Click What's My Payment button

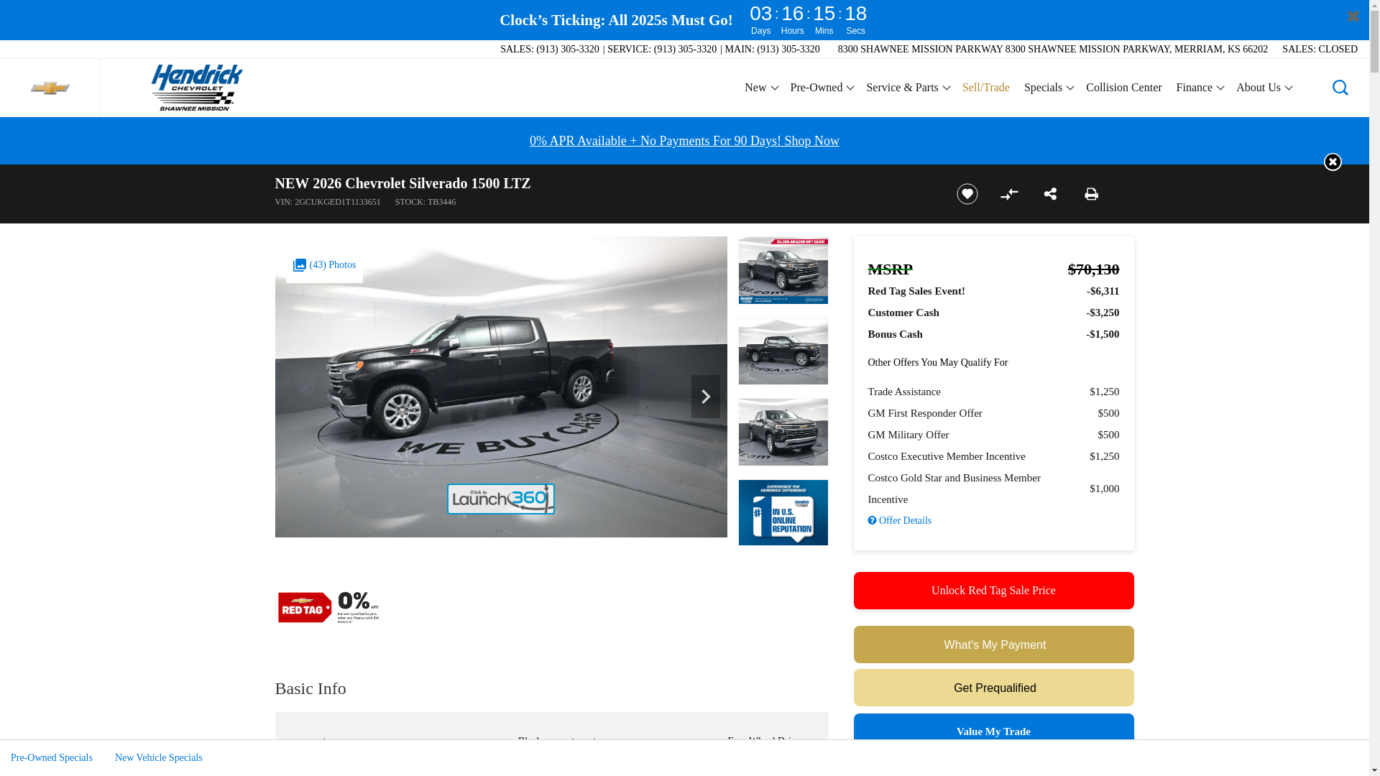click(993, 645)
